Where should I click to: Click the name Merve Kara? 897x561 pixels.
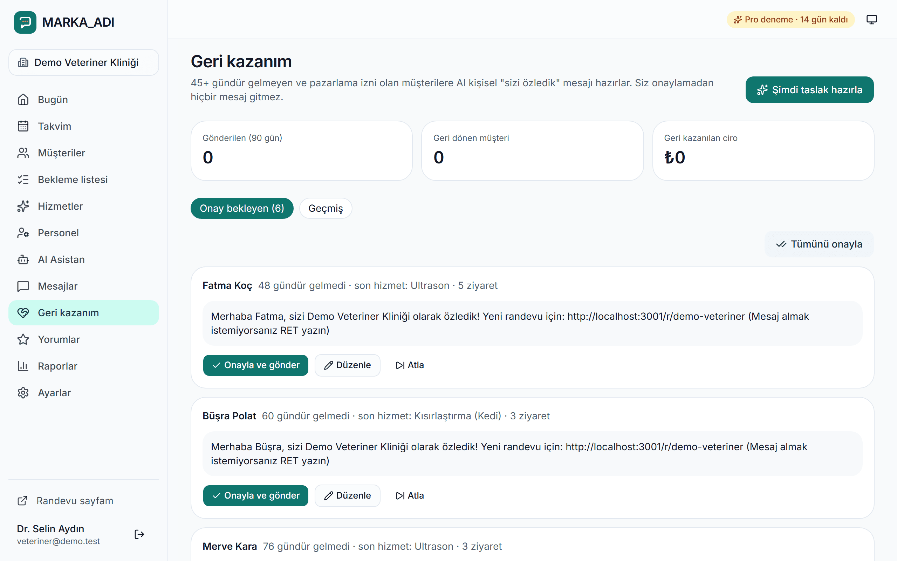tap(230, 547)
